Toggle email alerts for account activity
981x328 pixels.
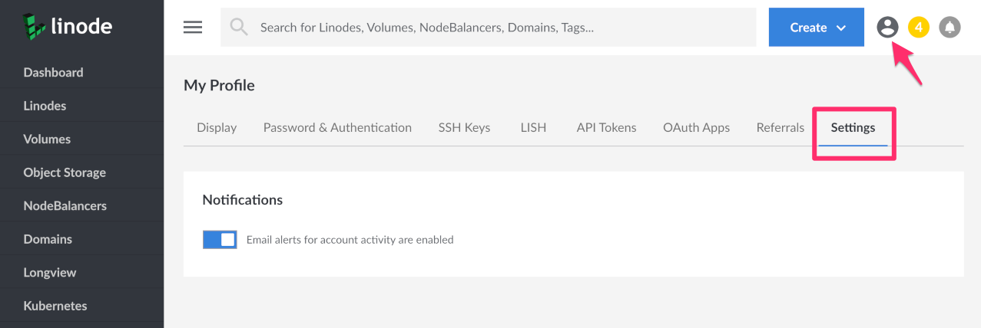(x=220, y=240)
